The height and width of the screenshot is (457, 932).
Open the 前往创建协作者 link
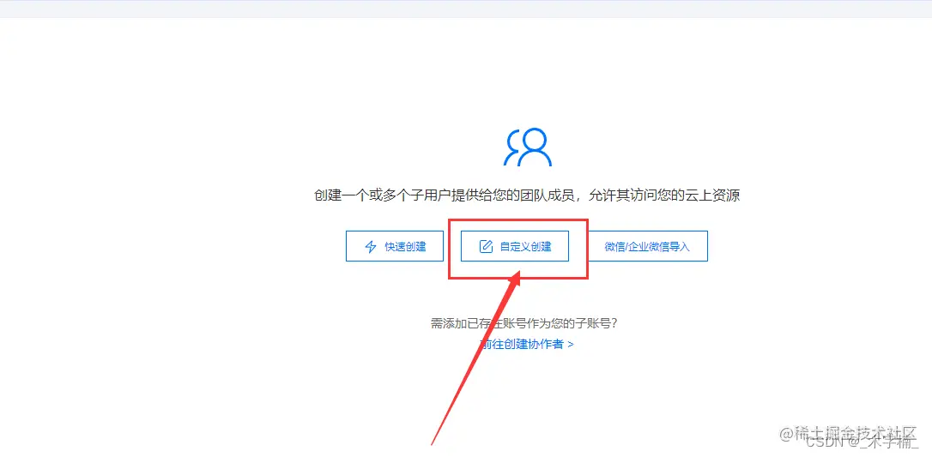(x=527, y=344)
